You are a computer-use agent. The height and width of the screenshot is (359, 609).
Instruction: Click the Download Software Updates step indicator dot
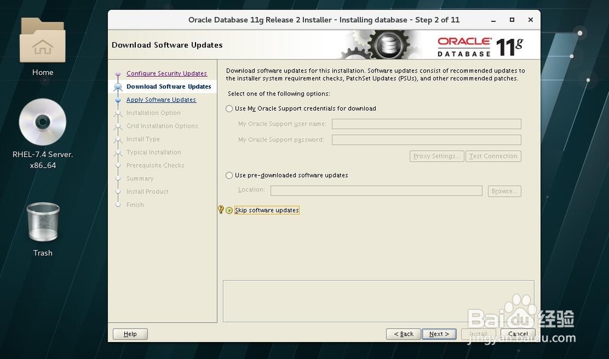118,86
